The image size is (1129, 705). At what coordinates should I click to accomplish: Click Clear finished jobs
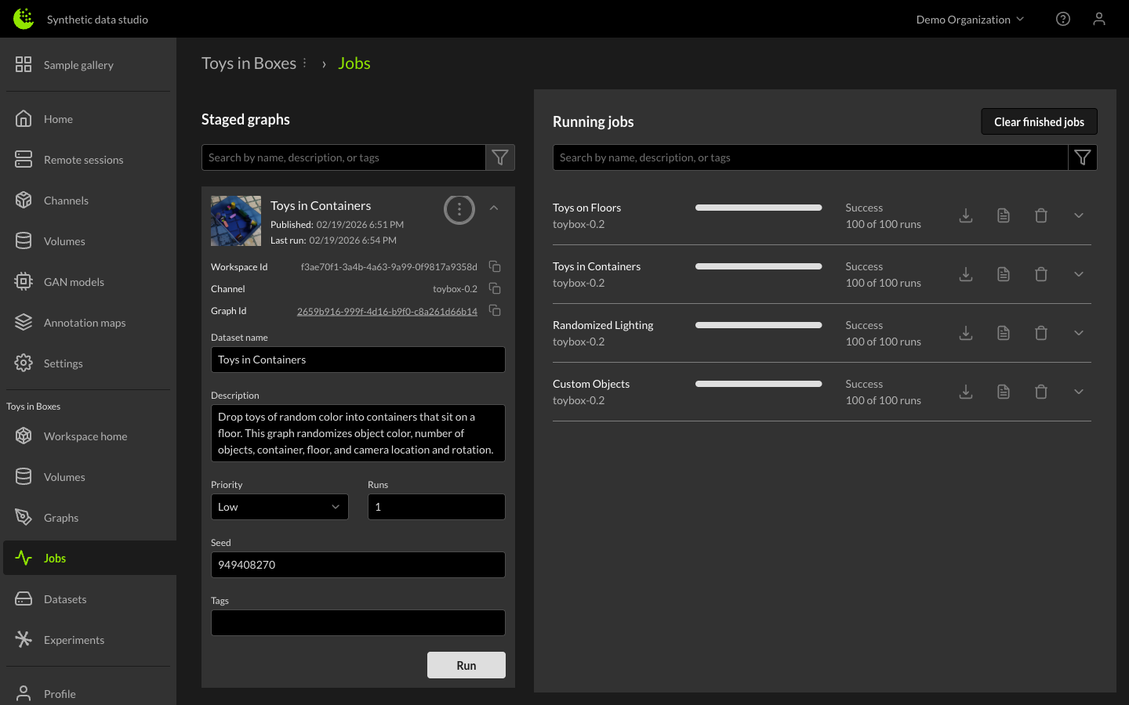(x=1039, y=121)
